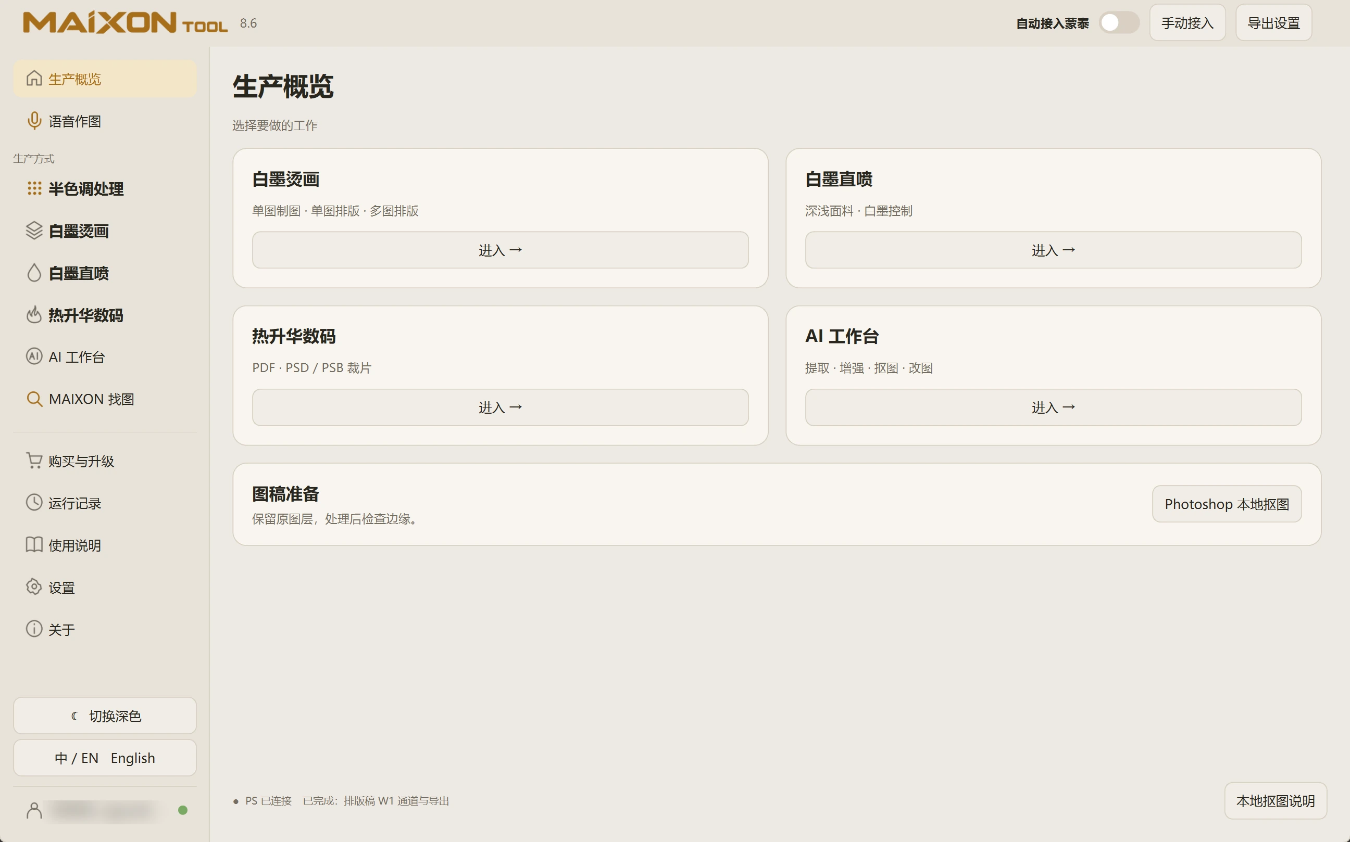Open 运行记录 in the sidebar
1350x842 pixels.
click(x=105, y=503)
